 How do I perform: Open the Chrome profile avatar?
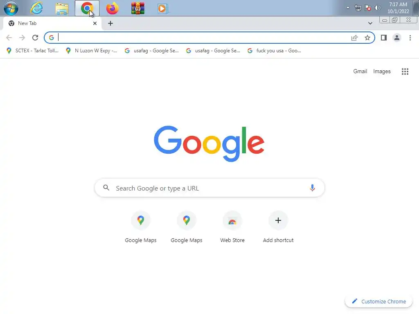tap(397, 38)
